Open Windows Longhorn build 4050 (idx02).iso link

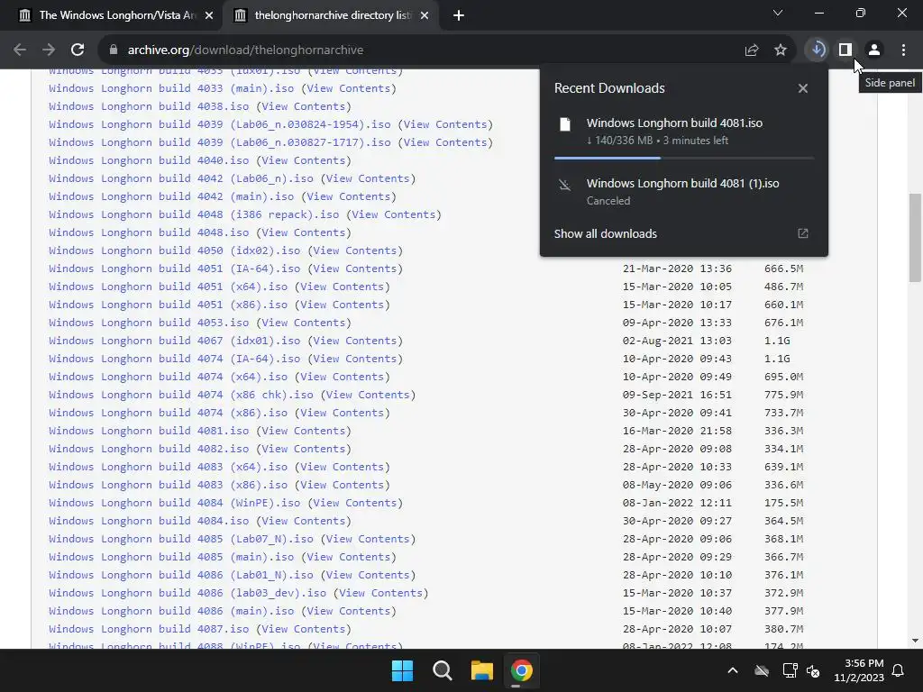point(175,250)
